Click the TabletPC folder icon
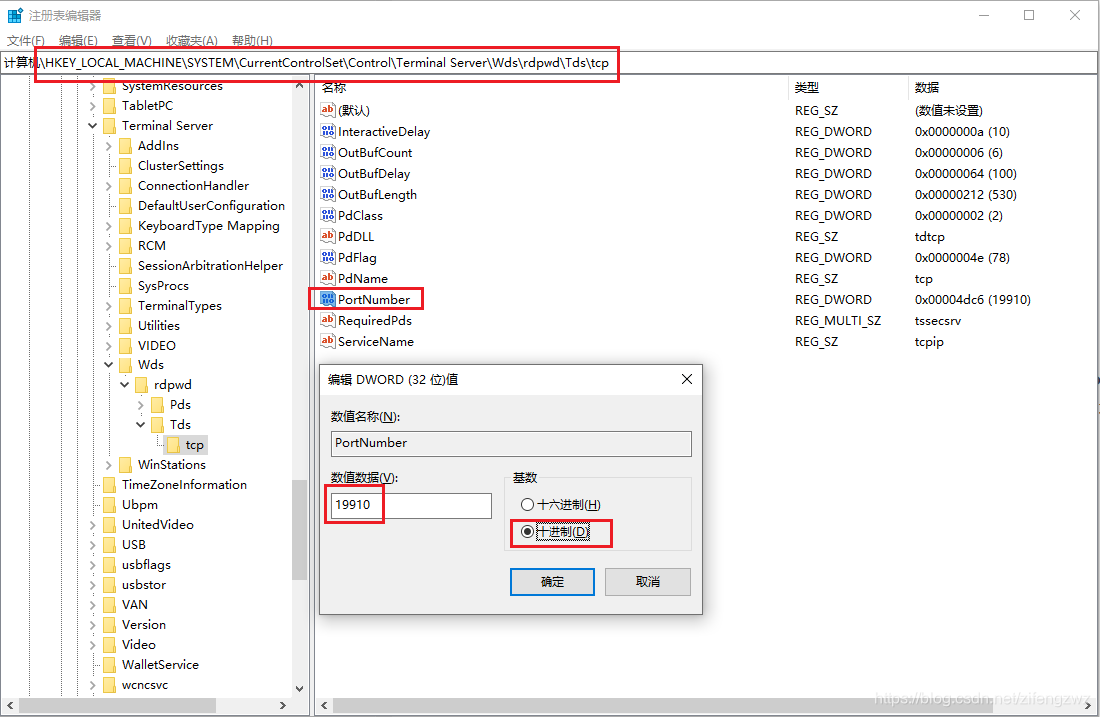Screen dimensions: 1100x717 click(110, 106)
